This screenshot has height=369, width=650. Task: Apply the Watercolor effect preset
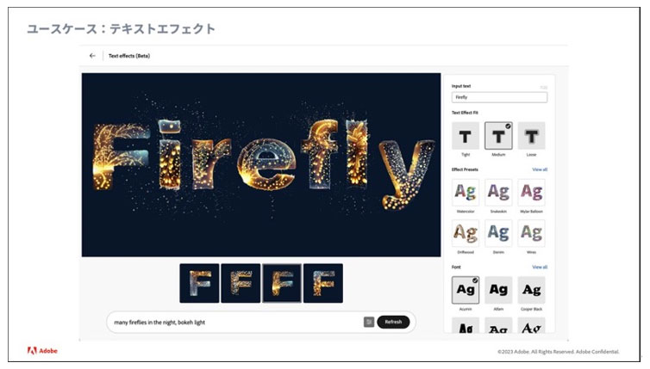coord(466,193)
